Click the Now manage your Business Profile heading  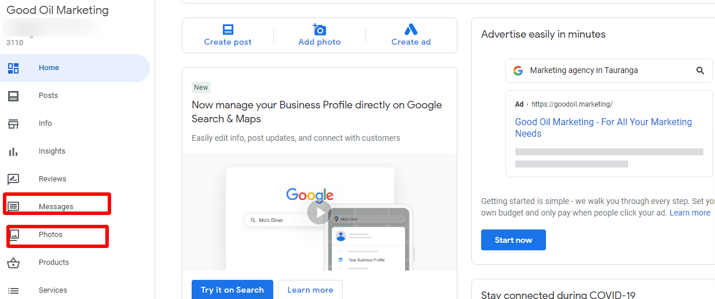(x=317, y=112)
